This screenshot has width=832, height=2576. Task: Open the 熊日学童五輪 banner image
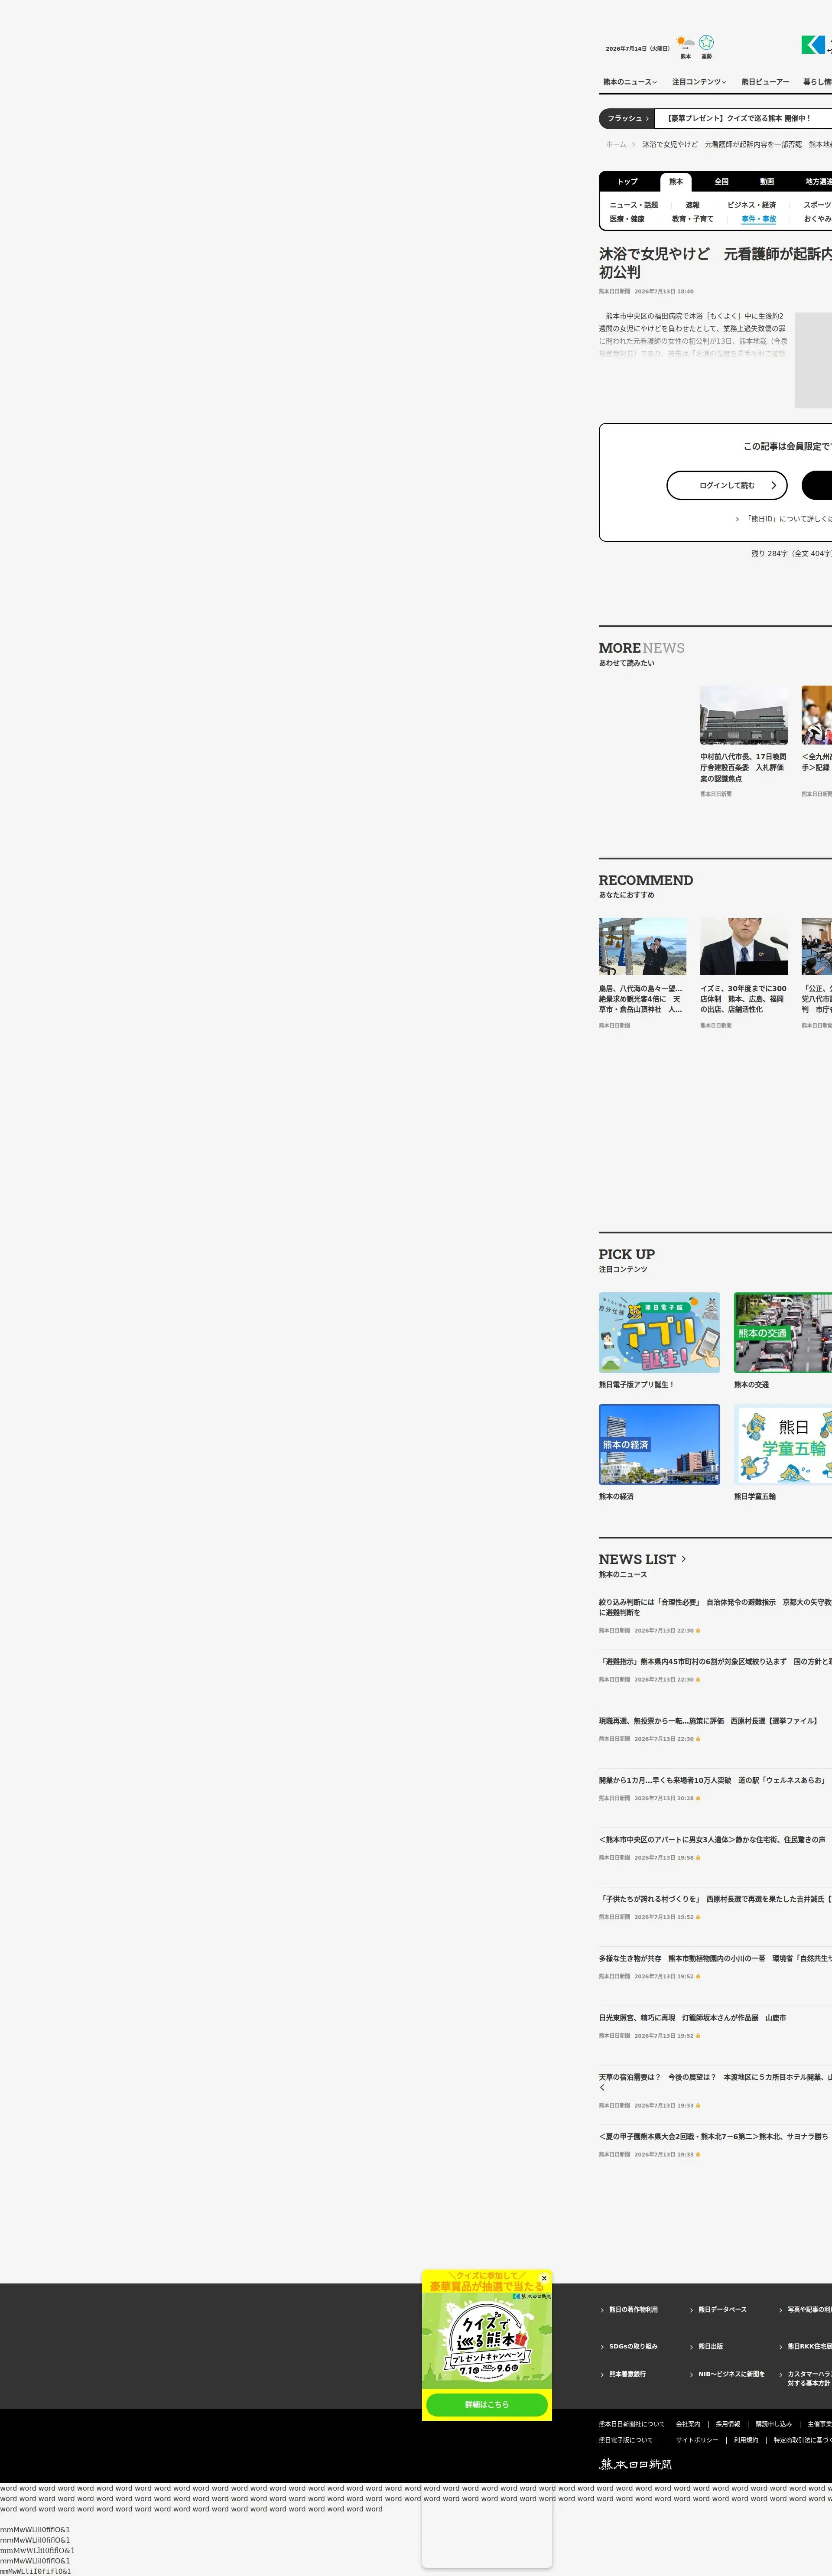pos(783,1444)
